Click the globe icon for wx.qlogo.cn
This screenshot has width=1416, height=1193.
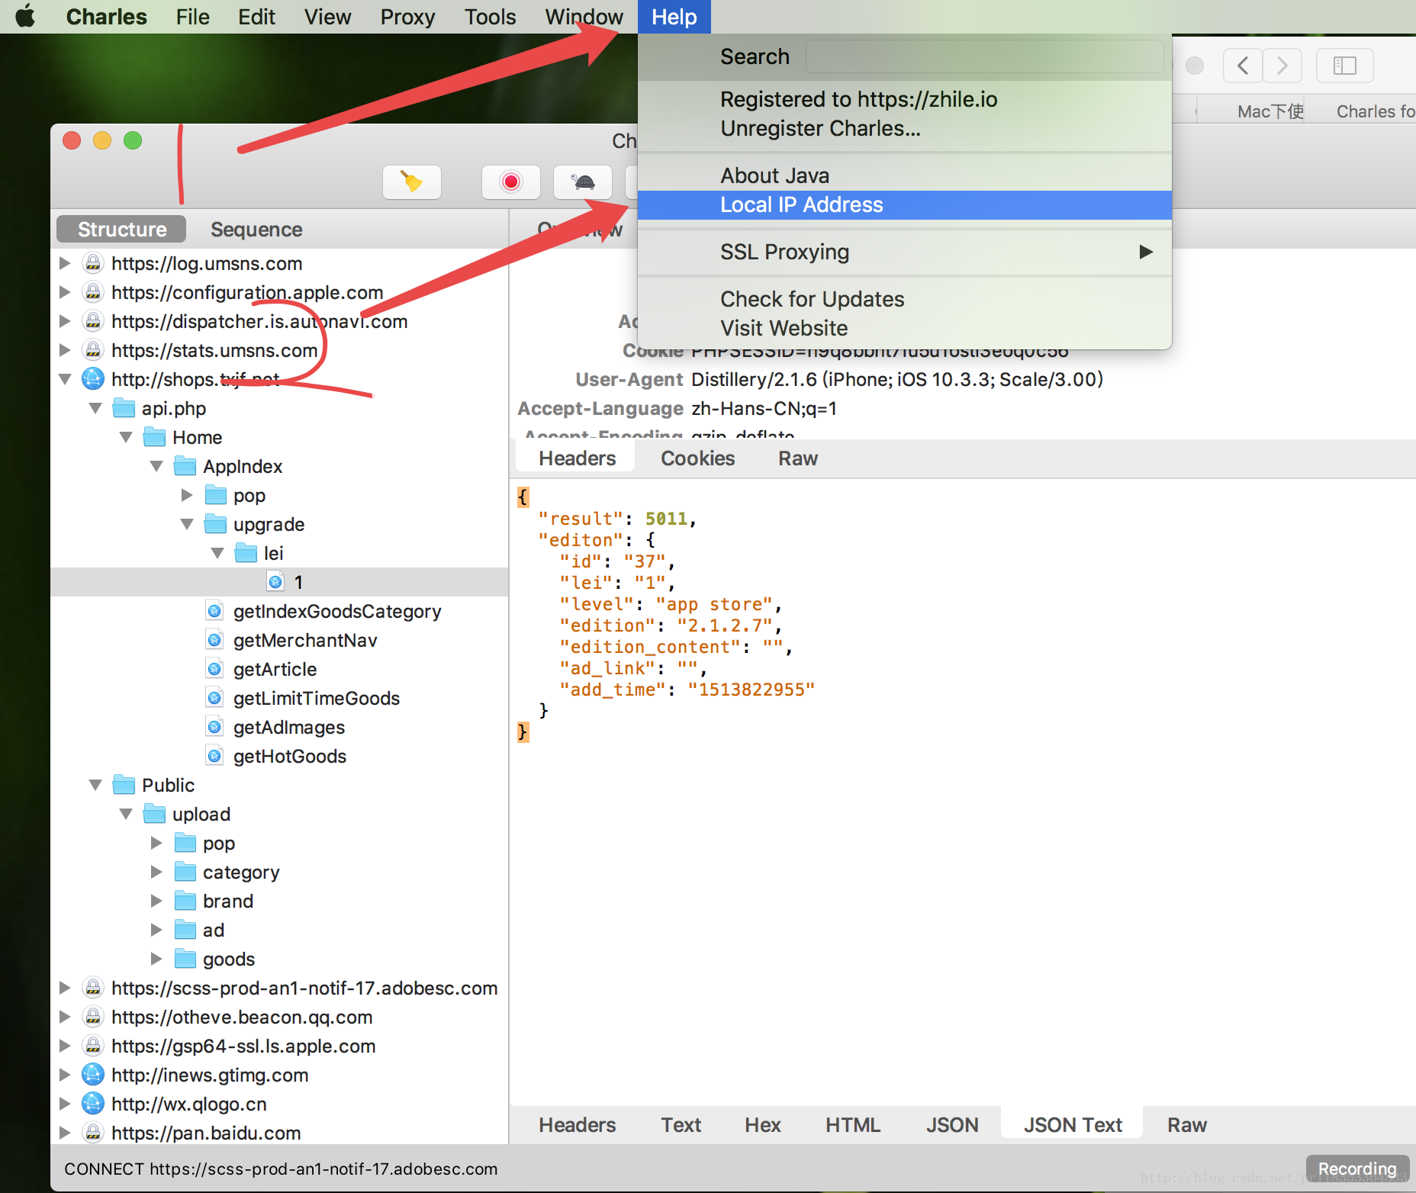(x=93, y=1104)
